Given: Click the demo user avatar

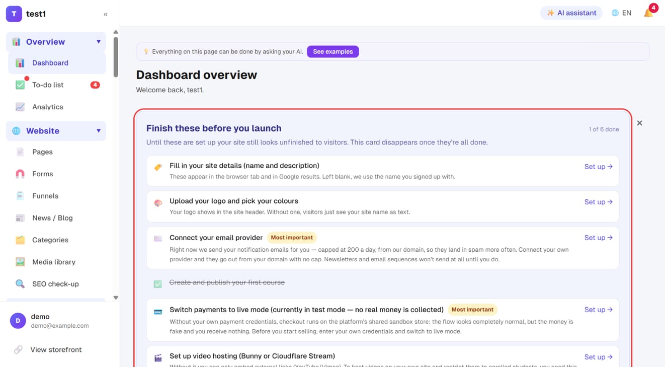Looking at the screenshot, I should pyautogui.click(x=18, y=321).
